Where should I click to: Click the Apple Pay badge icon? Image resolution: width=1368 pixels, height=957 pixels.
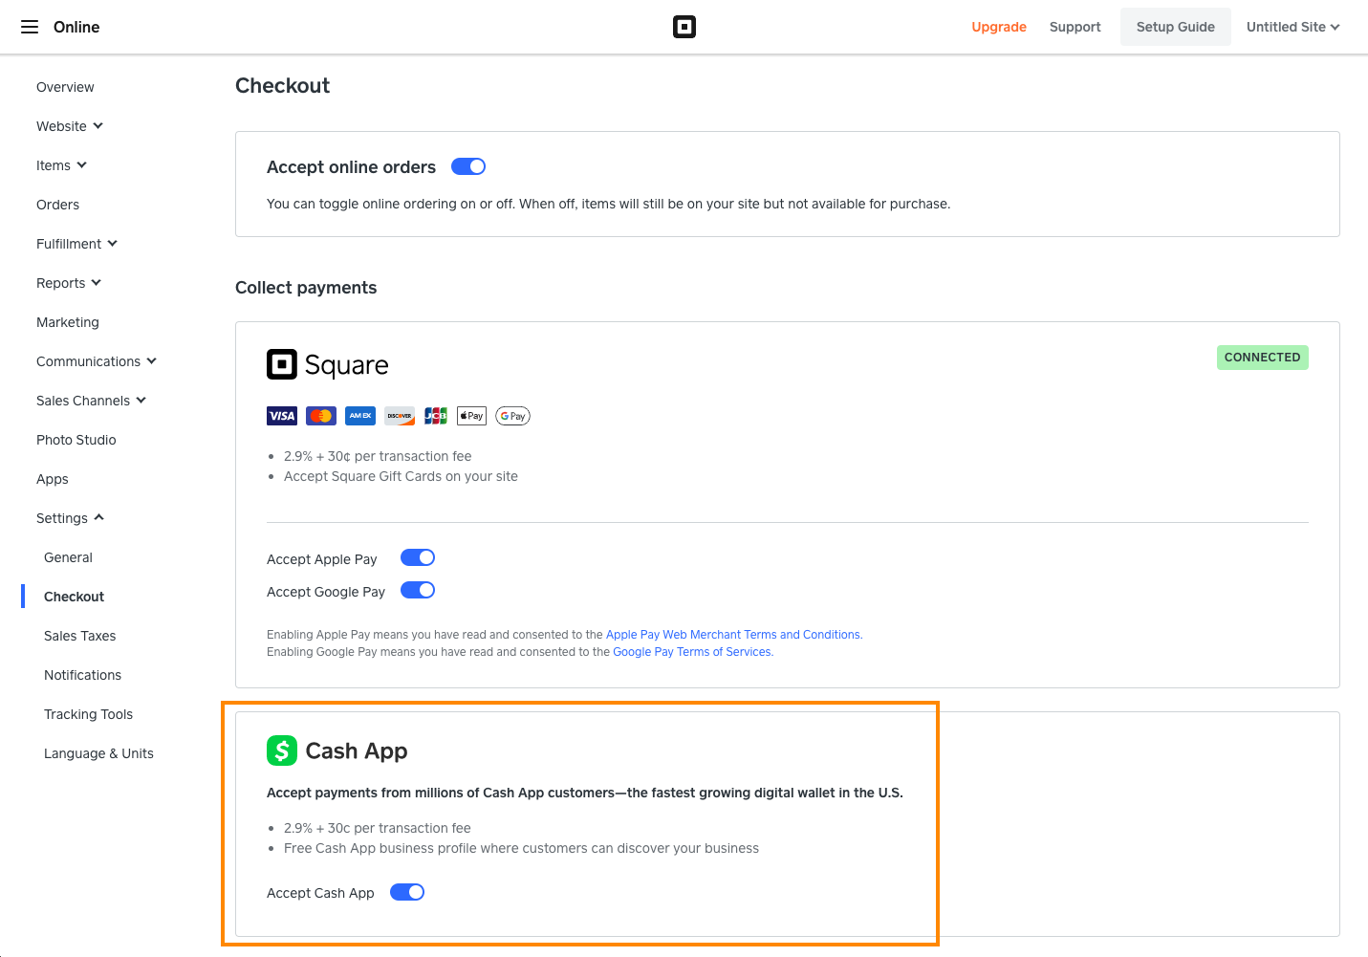pos(471,416)
